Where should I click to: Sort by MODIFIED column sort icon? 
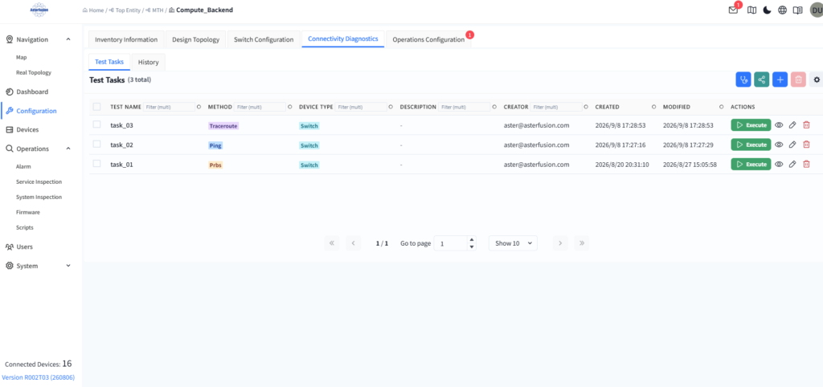click(722, 107)
